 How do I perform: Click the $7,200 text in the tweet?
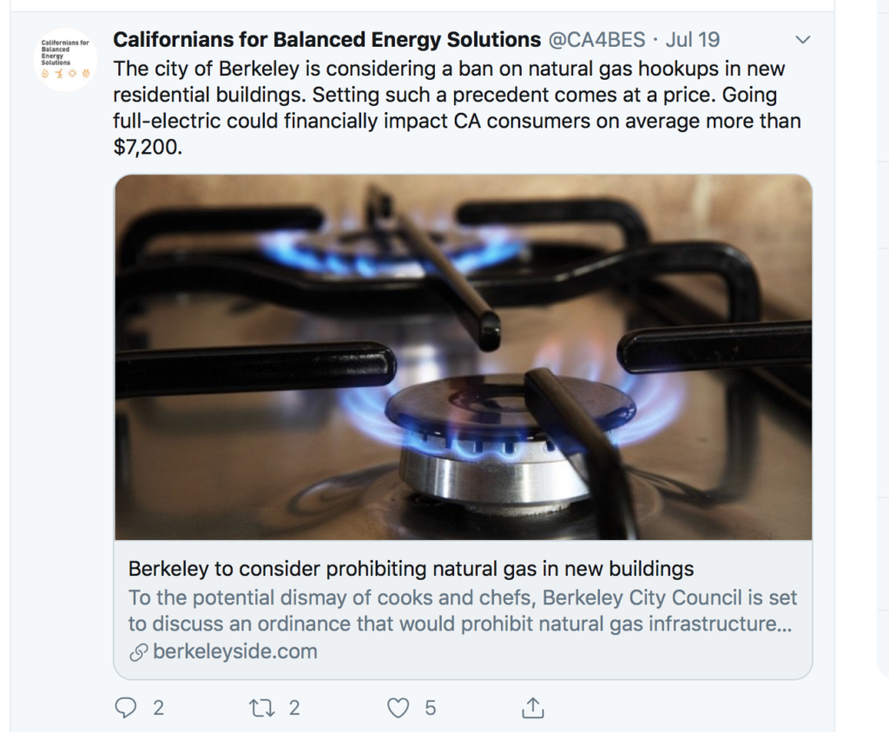coord(148,147)
